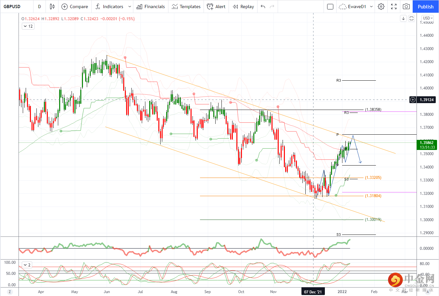Open timezone options with the Z button
This screenshot has height=296, width=439.
tap(10, 292)
